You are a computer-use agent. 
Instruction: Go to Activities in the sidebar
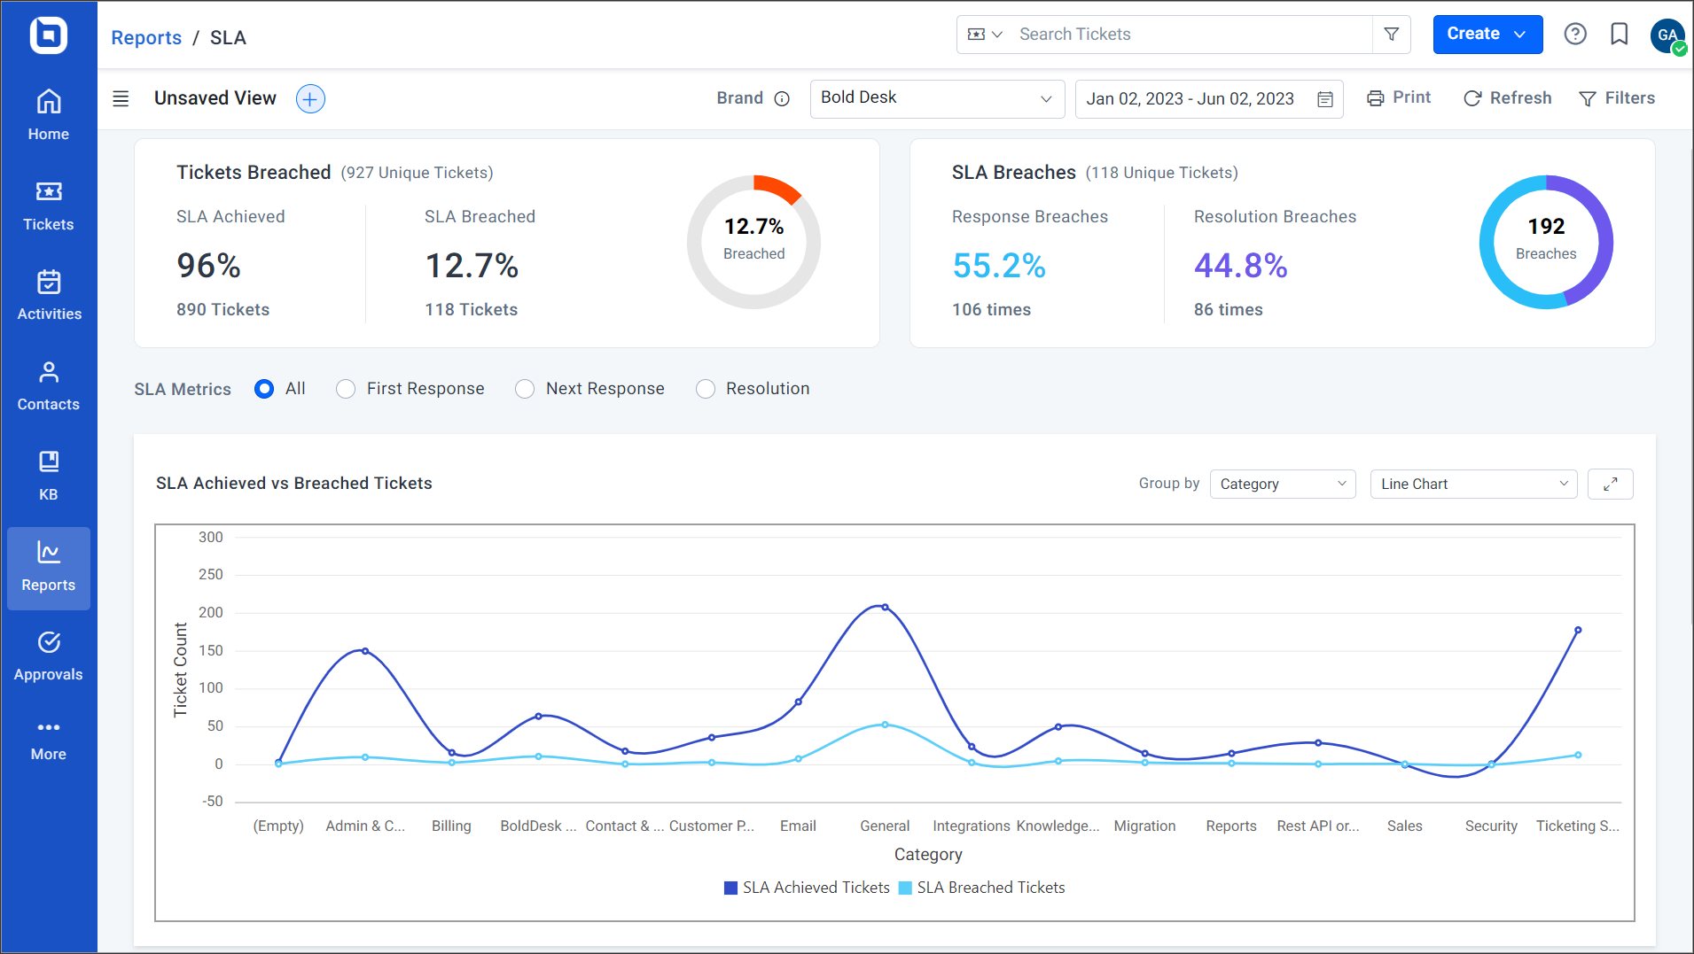tap(49, 296)
